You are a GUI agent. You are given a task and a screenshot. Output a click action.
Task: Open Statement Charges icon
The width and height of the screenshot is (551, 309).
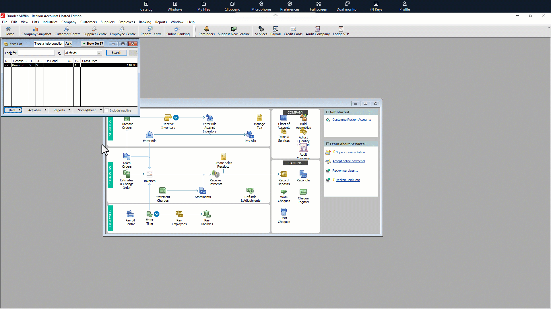(x=163, y=195)
